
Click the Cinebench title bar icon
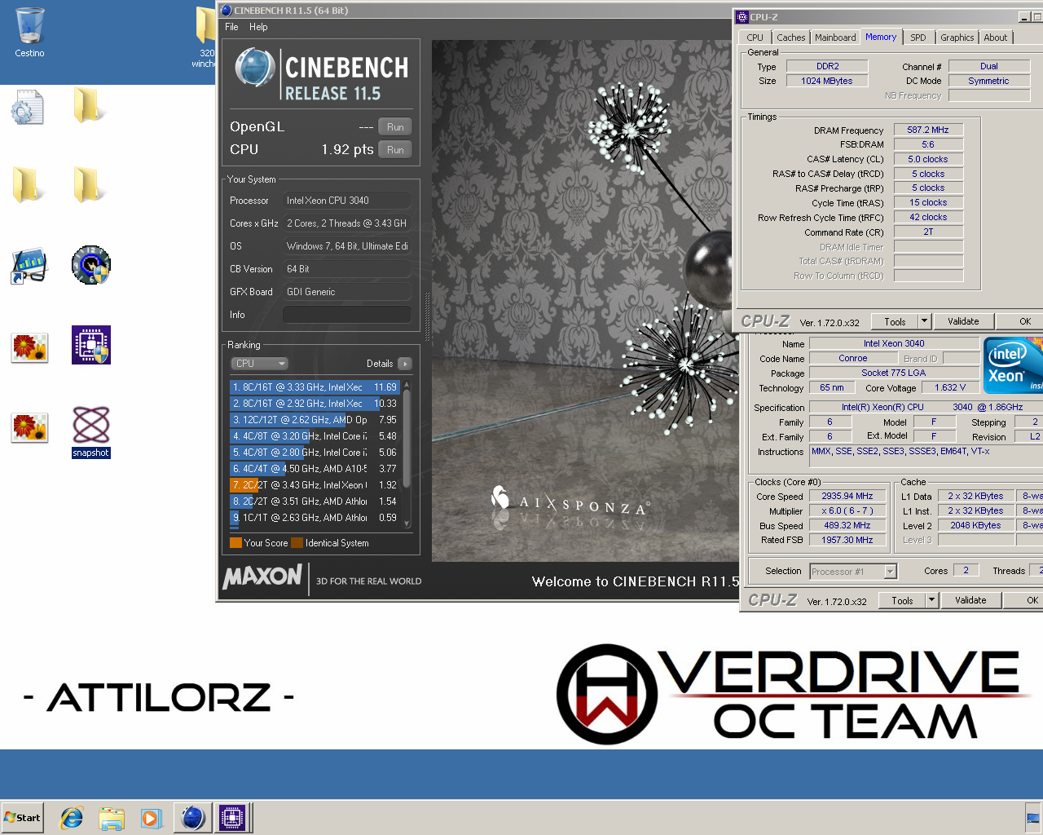[227, 11]
